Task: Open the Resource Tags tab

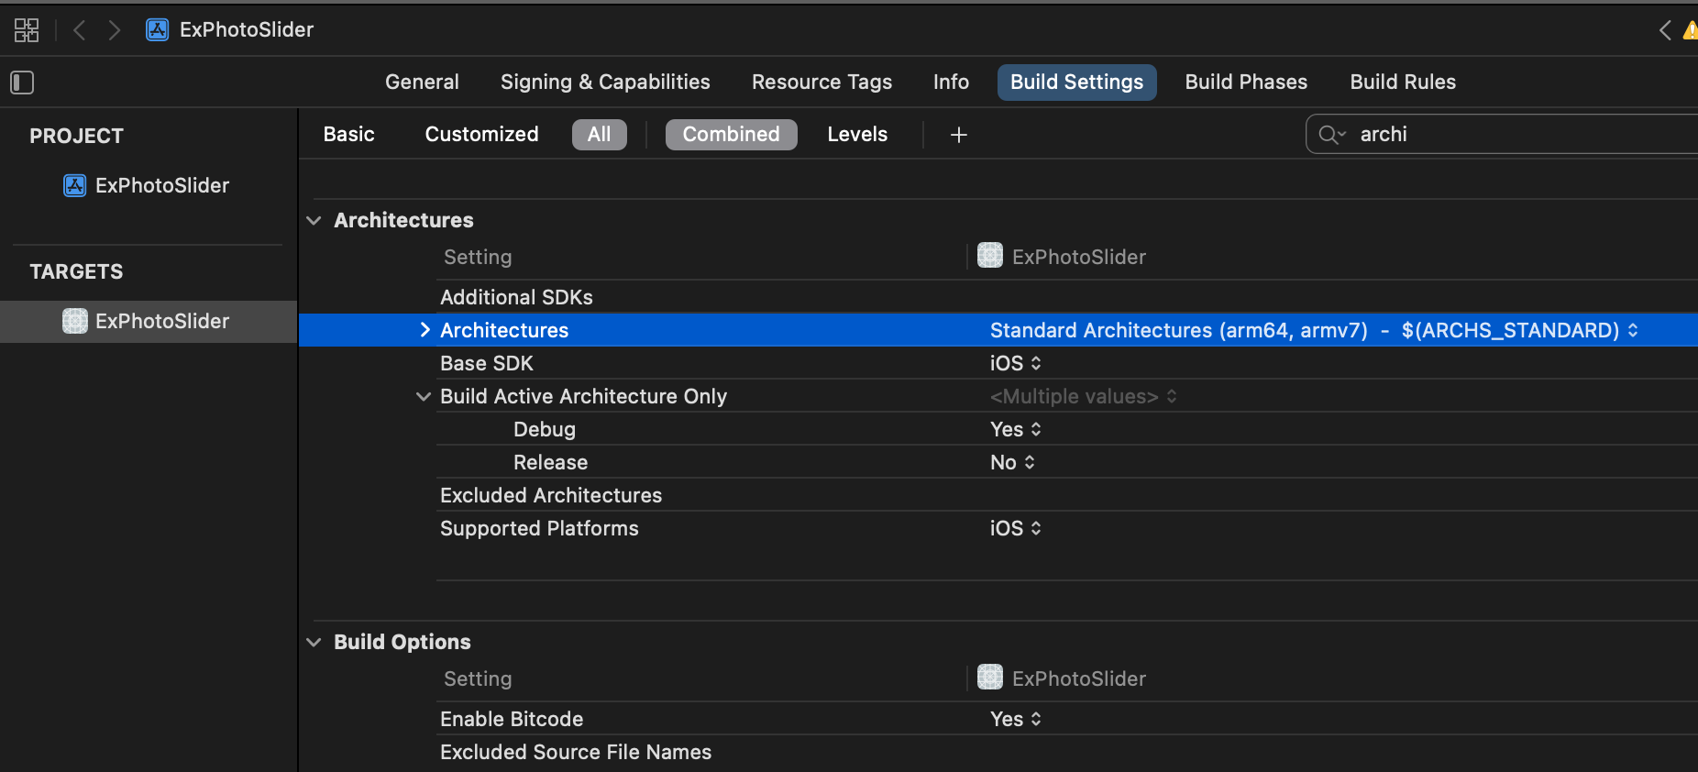Action: tap(821, 83)
